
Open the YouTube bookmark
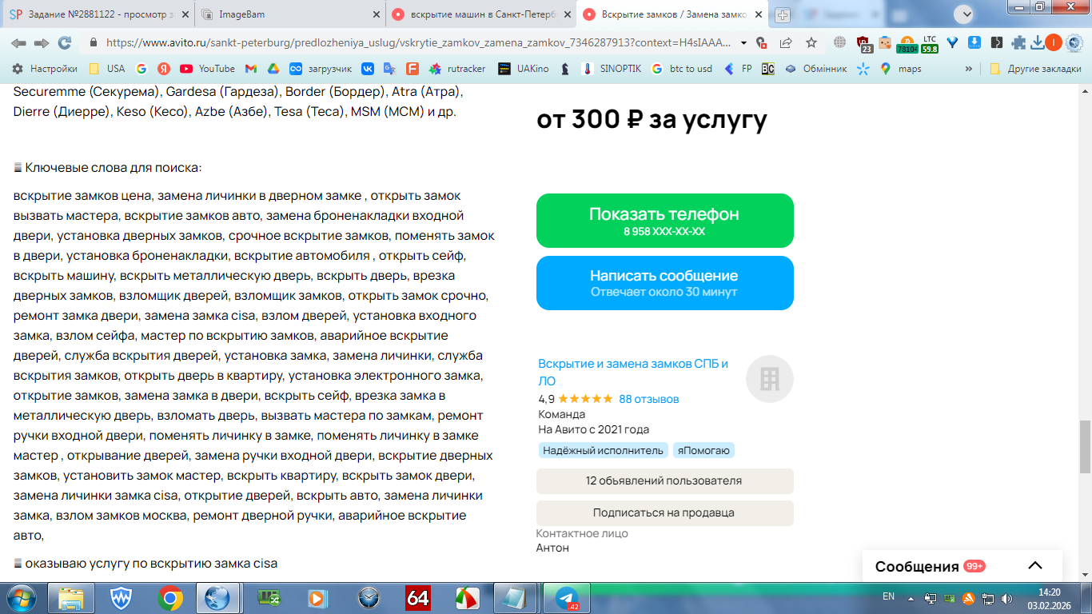207,69
